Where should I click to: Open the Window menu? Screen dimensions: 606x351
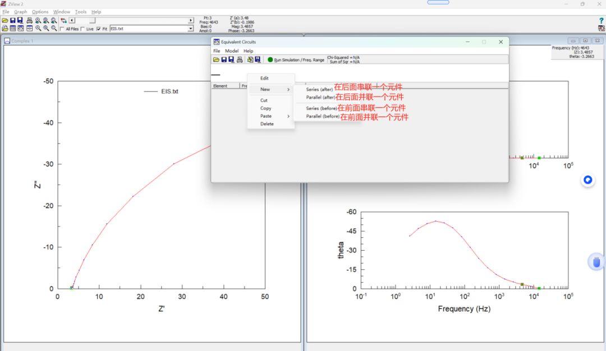[62, 12]
